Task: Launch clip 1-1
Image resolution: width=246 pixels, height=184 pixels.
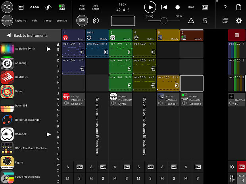Action: tap(73, 50)
